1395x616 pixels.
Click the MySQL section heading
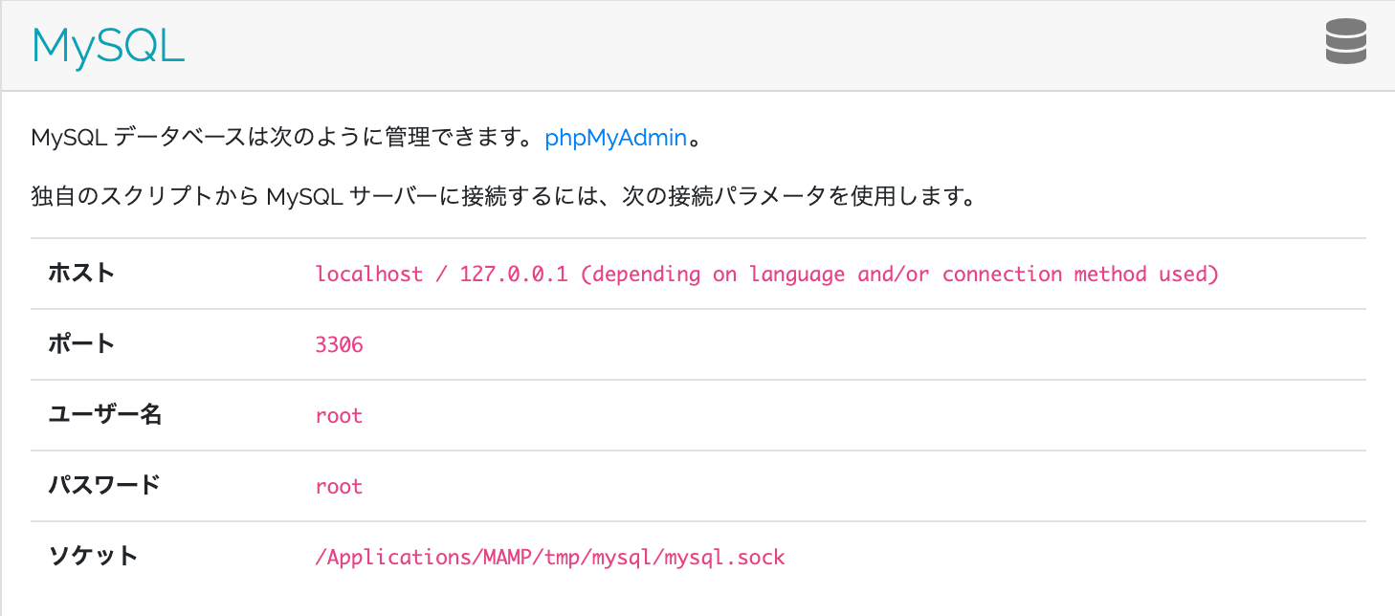(x=108, y=45)
